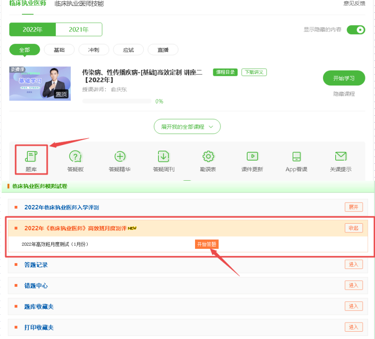Expand 展开我的全部课程 course list

[187, 127]
